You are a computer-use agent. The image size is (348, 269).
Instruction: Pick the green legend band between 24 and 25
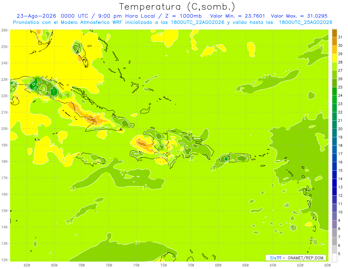coord(334,91)
